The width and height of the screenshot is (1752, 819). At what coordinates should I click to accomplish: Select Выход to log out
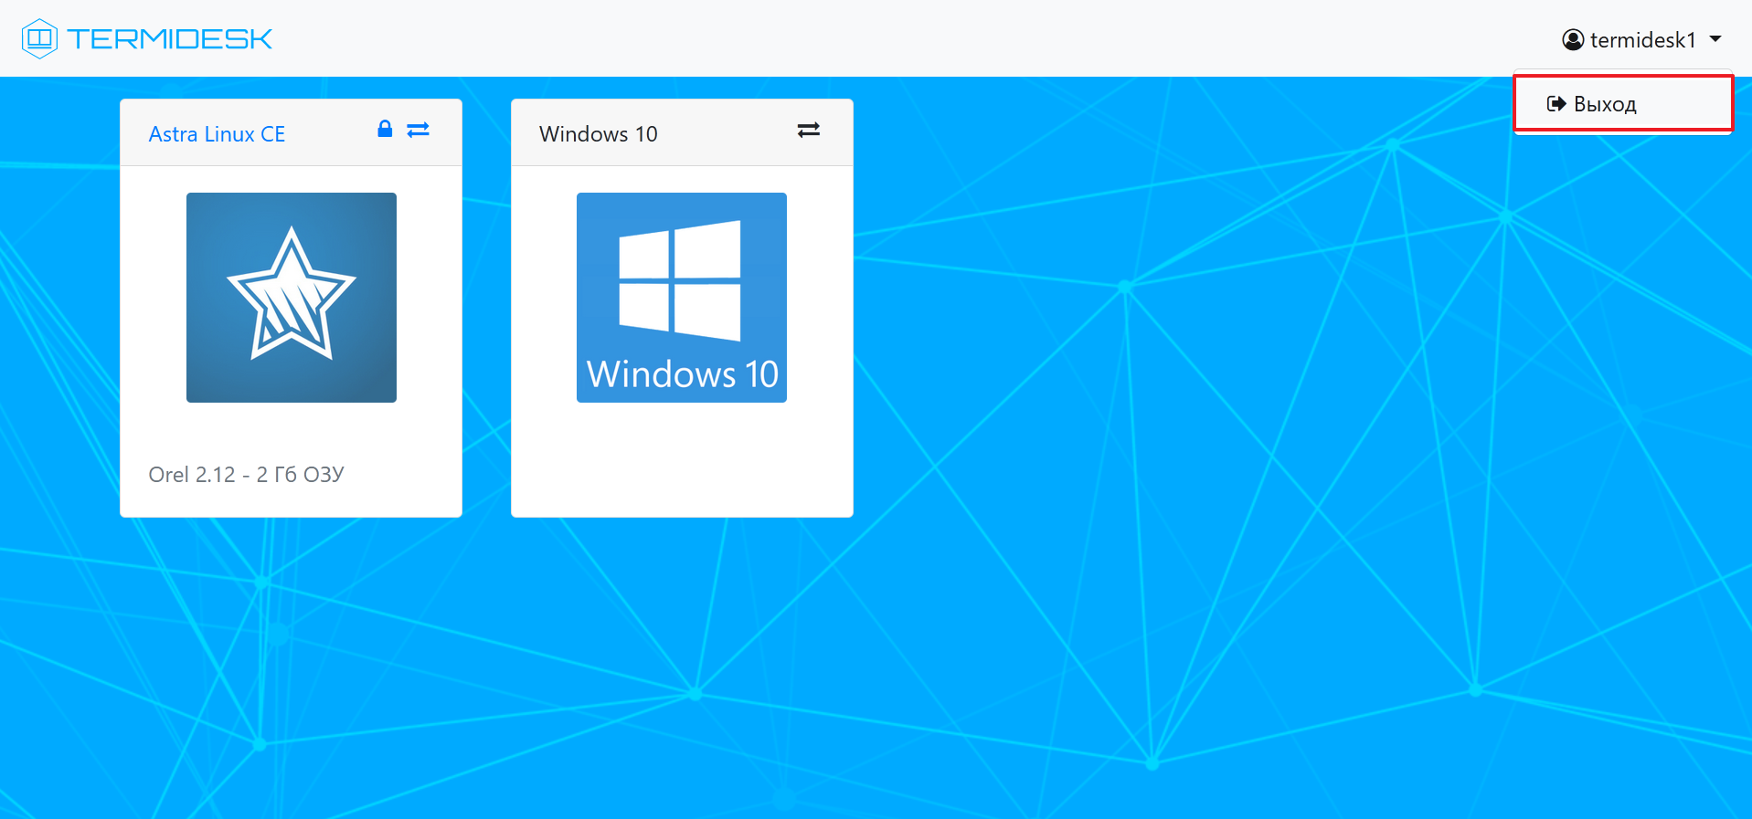click(x=1605, y=104)
